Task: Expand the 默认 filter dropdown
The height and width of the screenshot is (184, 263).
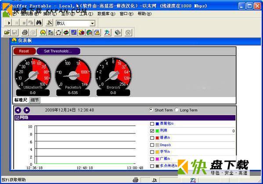Action: coord(92,23)
